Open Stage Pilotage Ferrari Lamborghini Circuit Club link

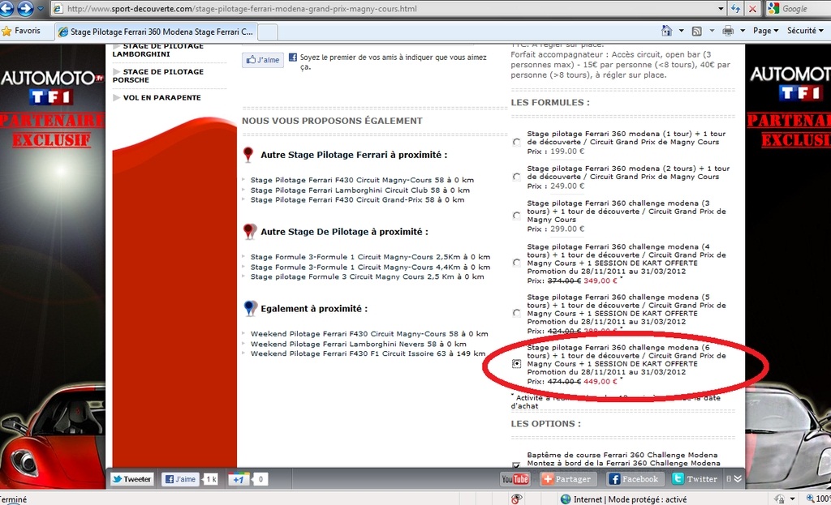pyautogui.click(x=360, y=190)
